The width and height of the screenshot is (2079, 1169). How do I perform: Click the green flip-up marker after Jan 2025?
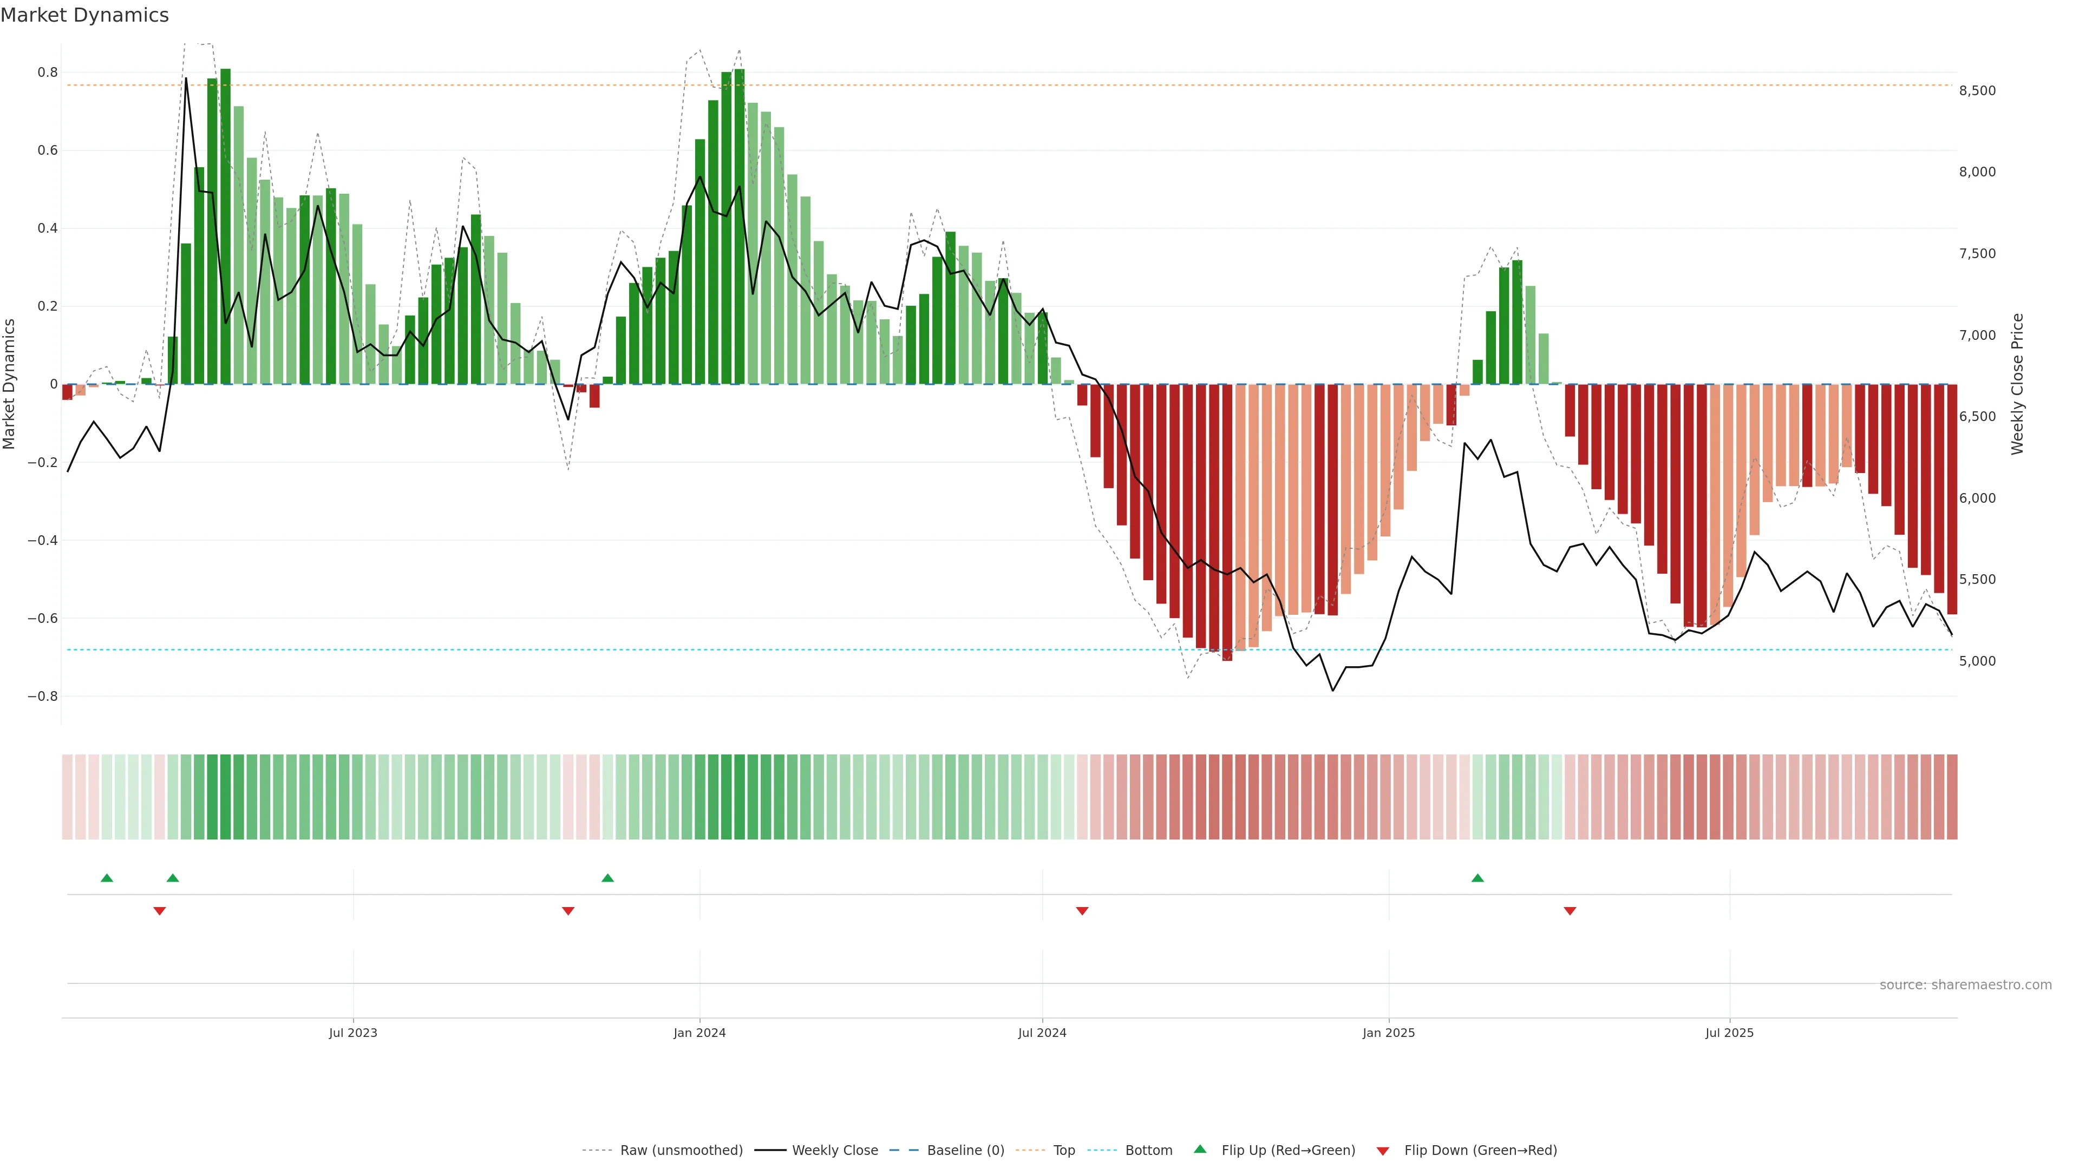(1477, 878)
